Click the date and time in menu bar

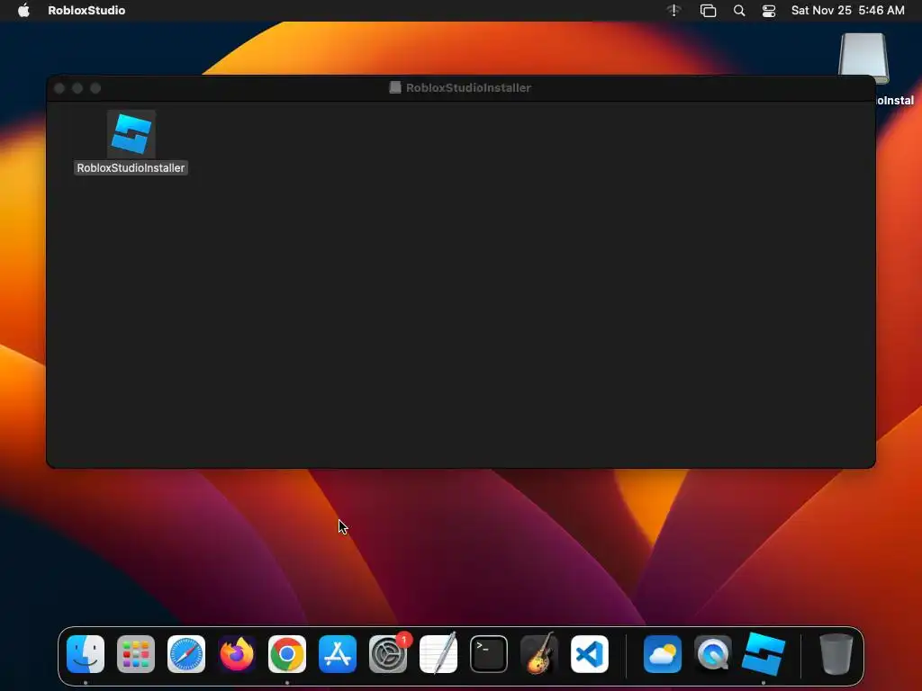pyautogui.click(x=847, y=10)
